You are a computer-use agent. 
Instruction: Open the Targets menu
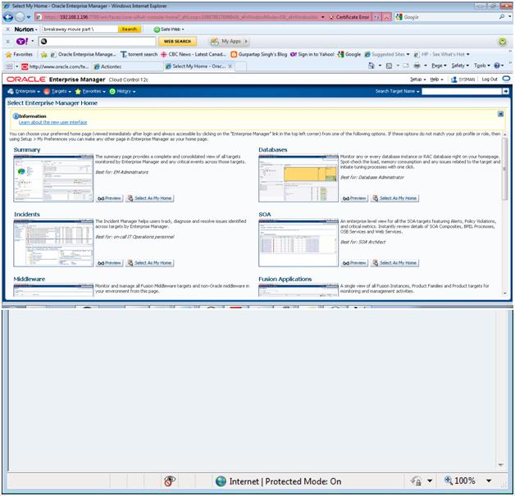coord(57,91)
